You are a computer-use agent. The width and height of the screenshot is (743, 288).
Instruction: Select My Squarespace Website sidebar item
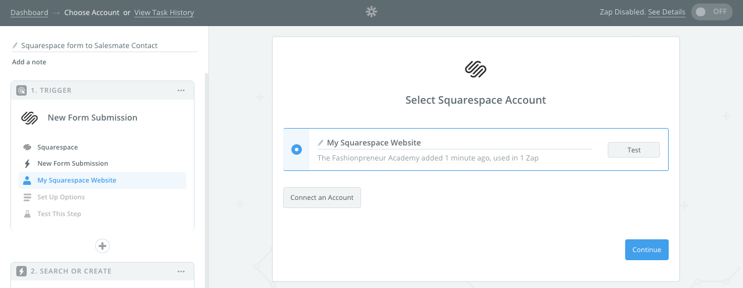[102, 180]
